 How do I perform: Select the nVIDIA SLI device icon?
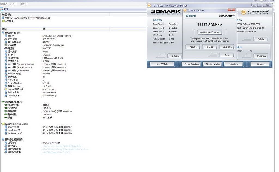(3, 21)
